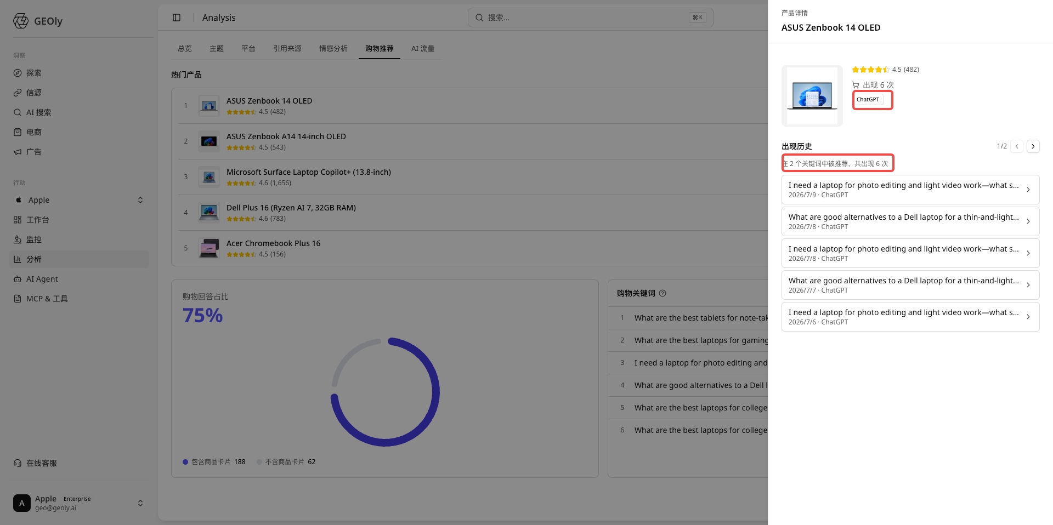Click the ASUS Zenbook 14 OLED list thumbnail
This screenshot has height=525, width=1053.
[209, 106]
